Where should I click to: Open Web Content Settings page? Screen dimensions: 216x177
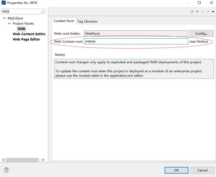pyautogui.click(x=29, y=34)
